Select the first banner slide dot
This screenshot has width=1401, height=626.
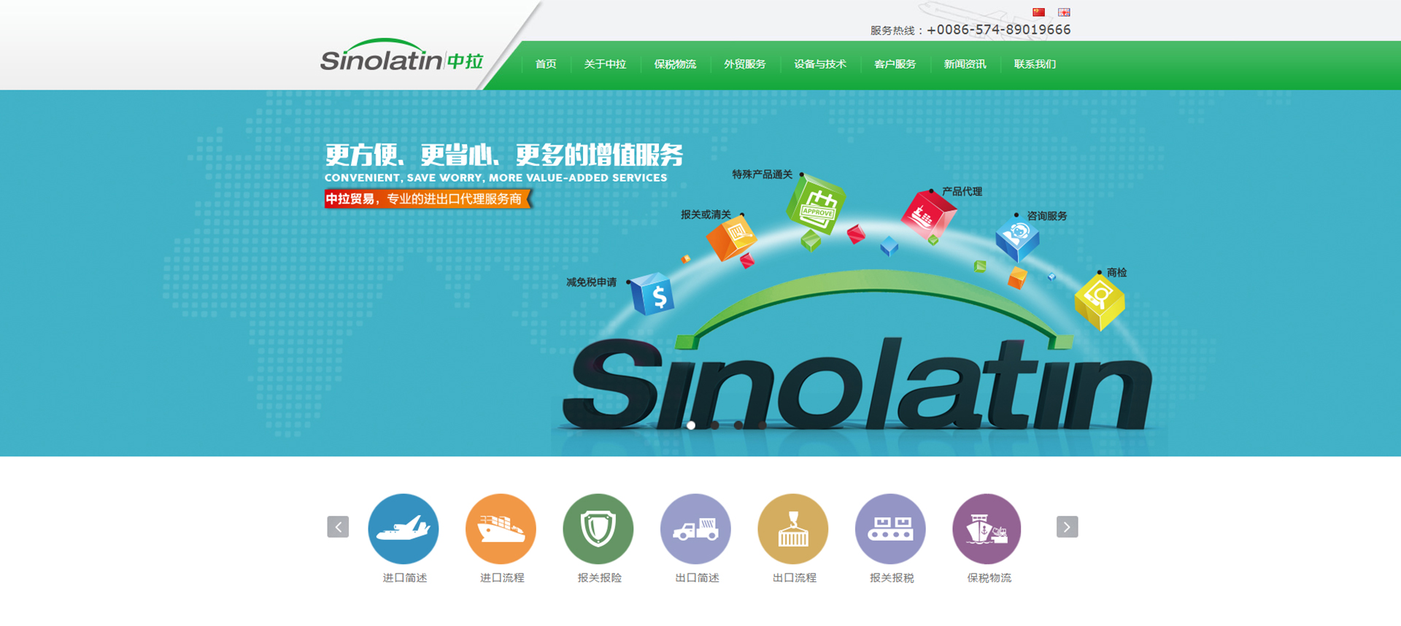tap(691, 425)
